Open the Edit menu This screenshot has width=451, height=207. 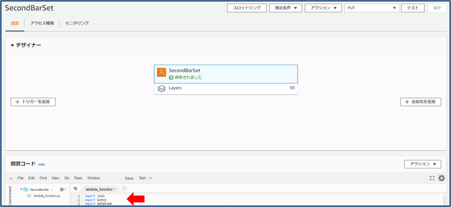32,178
